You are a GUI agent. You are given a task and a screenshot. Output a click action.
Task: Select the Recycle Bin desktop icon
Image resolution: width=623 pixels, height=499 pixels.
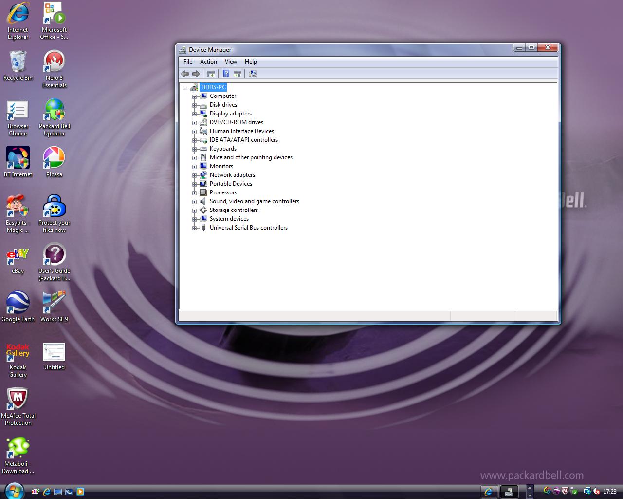click(18, 66)
